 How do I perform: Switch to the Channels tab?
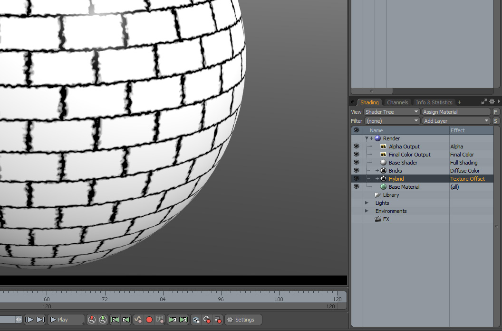pos(397,102)
